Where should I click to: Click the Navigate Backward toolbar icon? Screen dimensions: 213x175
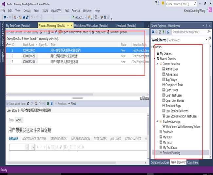[5, 17]
